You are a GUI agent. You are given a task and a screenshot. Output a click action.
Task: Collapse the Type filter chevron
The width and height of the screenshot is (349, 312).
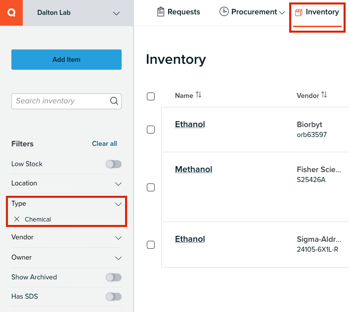coord(118,204)
